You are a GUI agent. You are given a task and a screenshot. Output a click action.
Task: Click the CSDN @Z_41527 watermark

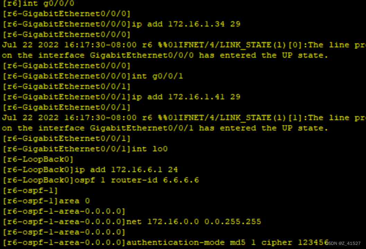click(x=343, y=243)
